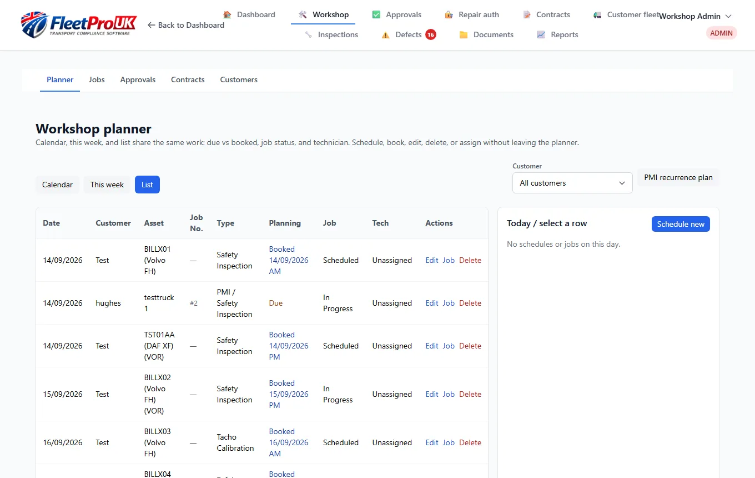Click the Due status for hughes
Image resolution: width=755 pixels, height=478 pixels.
(x=276, y=303)
